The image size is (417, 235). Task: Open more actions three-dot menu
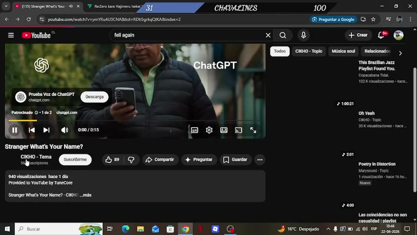(260, 160)
